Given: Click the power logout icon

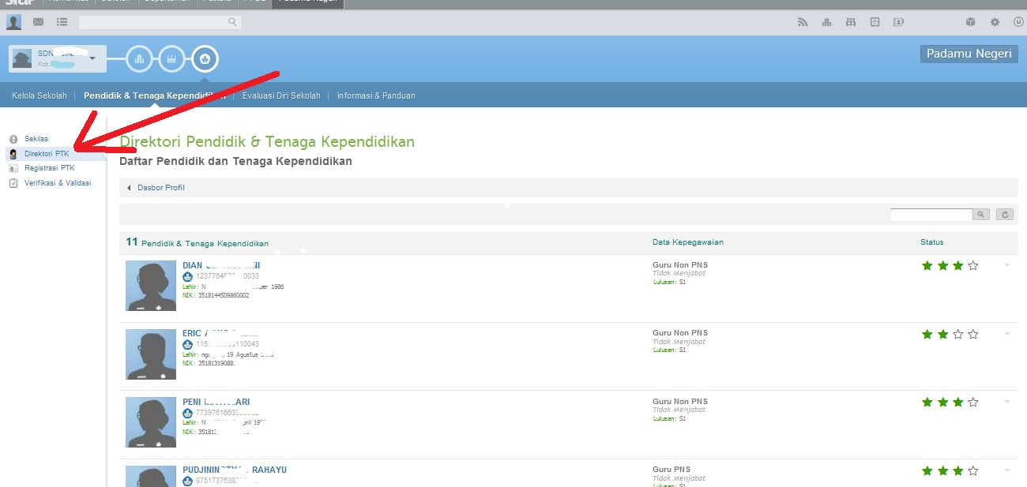Looking at the screenshot, I should (1018, 22).
